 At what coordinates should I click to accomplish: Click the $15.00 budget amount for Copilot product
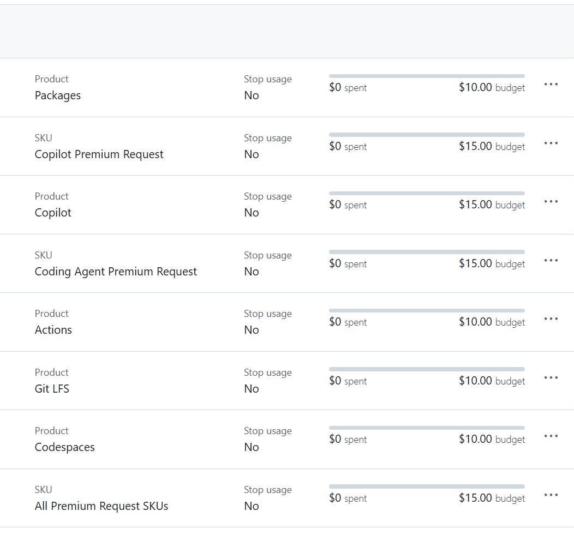click(x=475, y=205)
